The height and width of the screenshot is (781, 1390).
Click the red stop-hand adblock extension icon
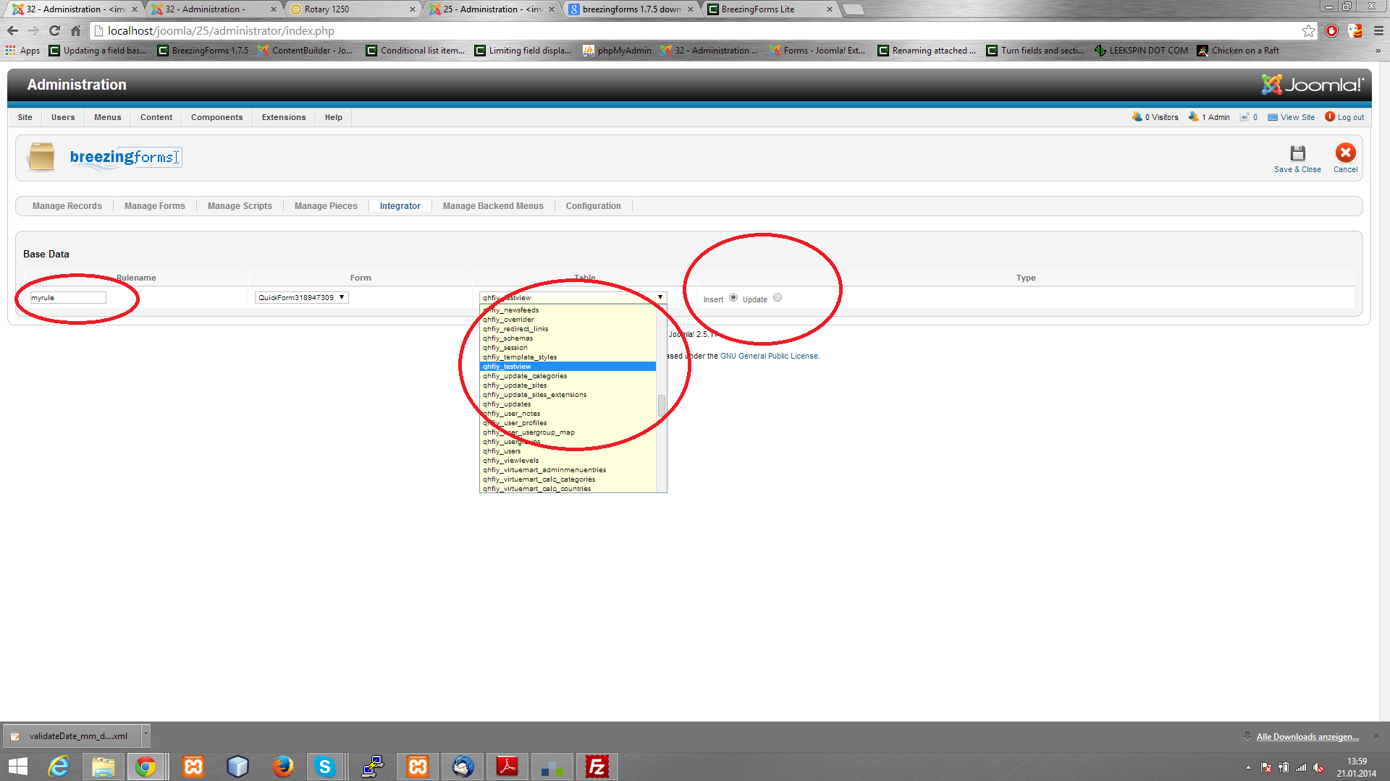point(1331,30)
